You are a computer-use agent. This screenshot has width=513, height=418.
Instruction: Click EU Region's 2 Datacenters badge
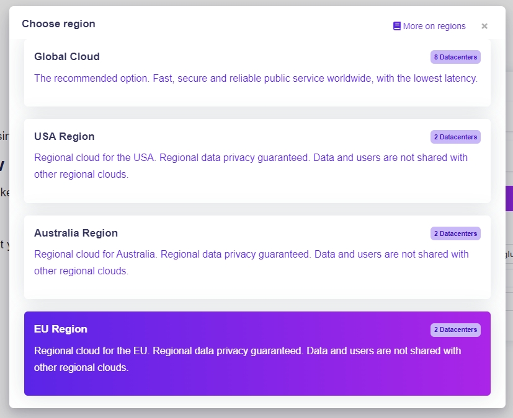point(455,329)
